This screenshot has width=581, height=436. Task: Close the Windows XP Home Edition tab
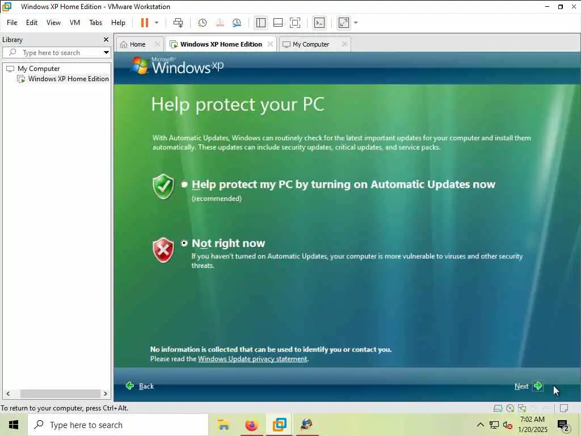click(271, 44)
